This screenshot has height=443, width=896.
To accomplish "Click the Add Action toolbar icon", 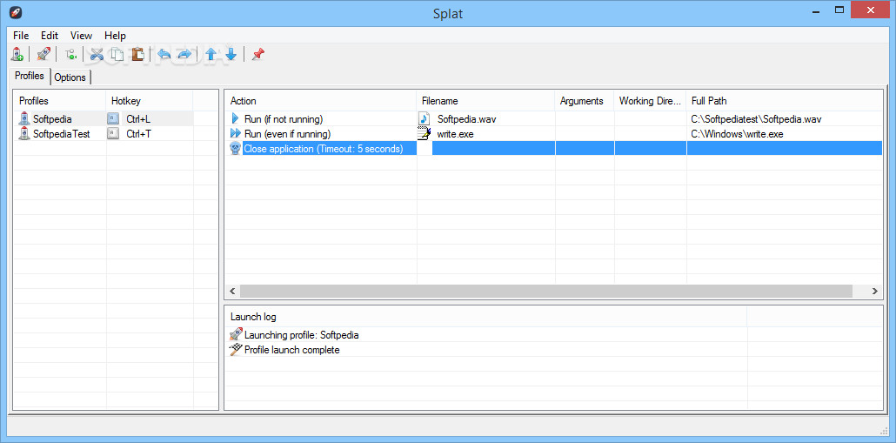I will (x=70, y=54).
